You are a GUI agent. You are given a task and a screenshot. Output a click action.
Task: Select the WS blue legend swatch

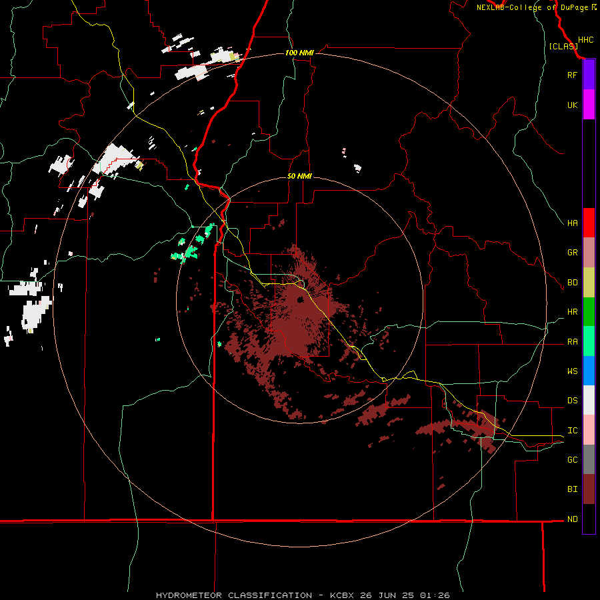point(589,371)
